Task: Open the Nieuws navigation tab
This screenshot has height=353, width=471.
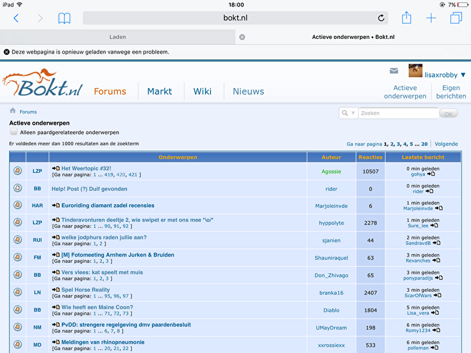Action: pos(248,91)
